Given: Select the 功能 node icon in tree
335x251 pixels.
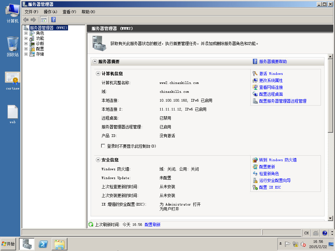Looking at the screenshot, I should pos(32,39).
